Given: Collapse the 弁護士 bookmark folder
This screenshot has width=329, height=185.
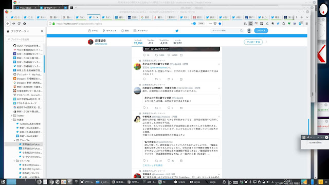Looking at the screenshot, I should tap(12, 120).
